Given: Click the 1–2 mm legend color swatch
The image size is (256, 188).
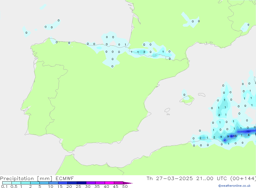Looking at the screenshot, I should click(26, 183).
